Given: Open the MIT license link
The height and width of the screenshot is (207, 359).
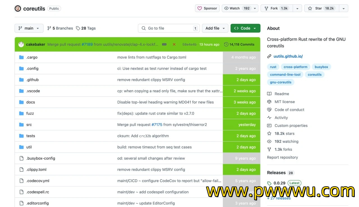Looking at the screenshot, I should pyautogui.click(x=285, y=102).
